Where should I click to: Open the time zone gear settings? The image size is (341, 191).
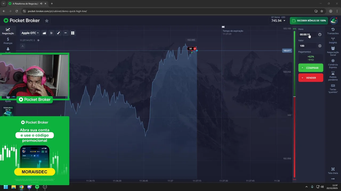[x=38, y=40]
